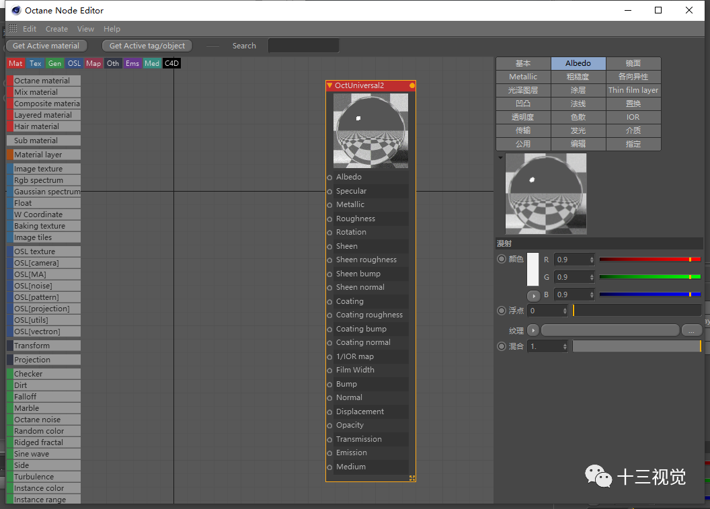
Task: Click the Sheen input port circle
Action: [x=329, y=247]
